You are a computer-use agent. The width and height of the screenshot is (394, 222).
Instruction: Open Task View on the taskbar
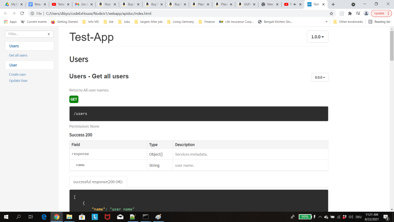point(30,217)
